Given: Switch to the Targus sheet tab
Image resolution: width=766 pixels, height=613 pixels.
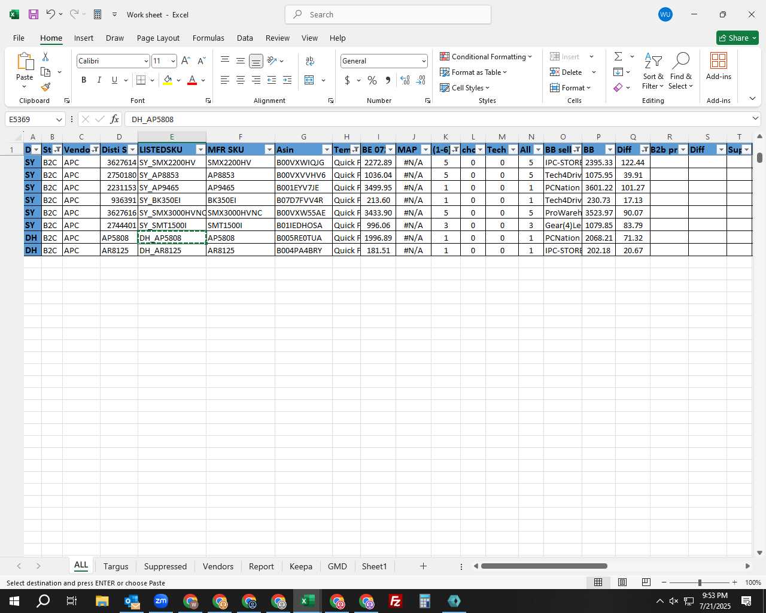Looking at the screenshot, I should point(115,566).
